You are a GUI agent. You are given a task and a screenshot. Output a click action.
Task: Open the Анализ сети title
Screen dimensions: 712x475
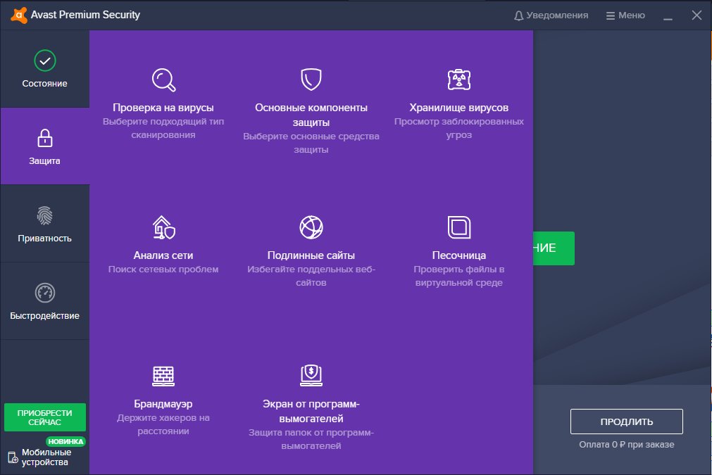[x=163, y=255]
